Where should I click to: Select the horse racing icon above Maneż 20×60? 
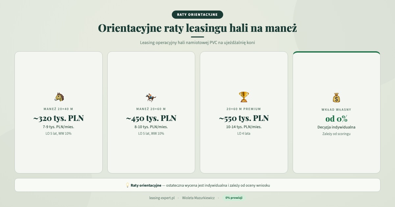(151, 97)
